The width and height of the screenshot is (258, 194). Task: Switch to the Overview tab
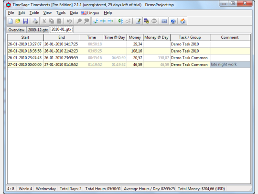click(x=16, y=30)
